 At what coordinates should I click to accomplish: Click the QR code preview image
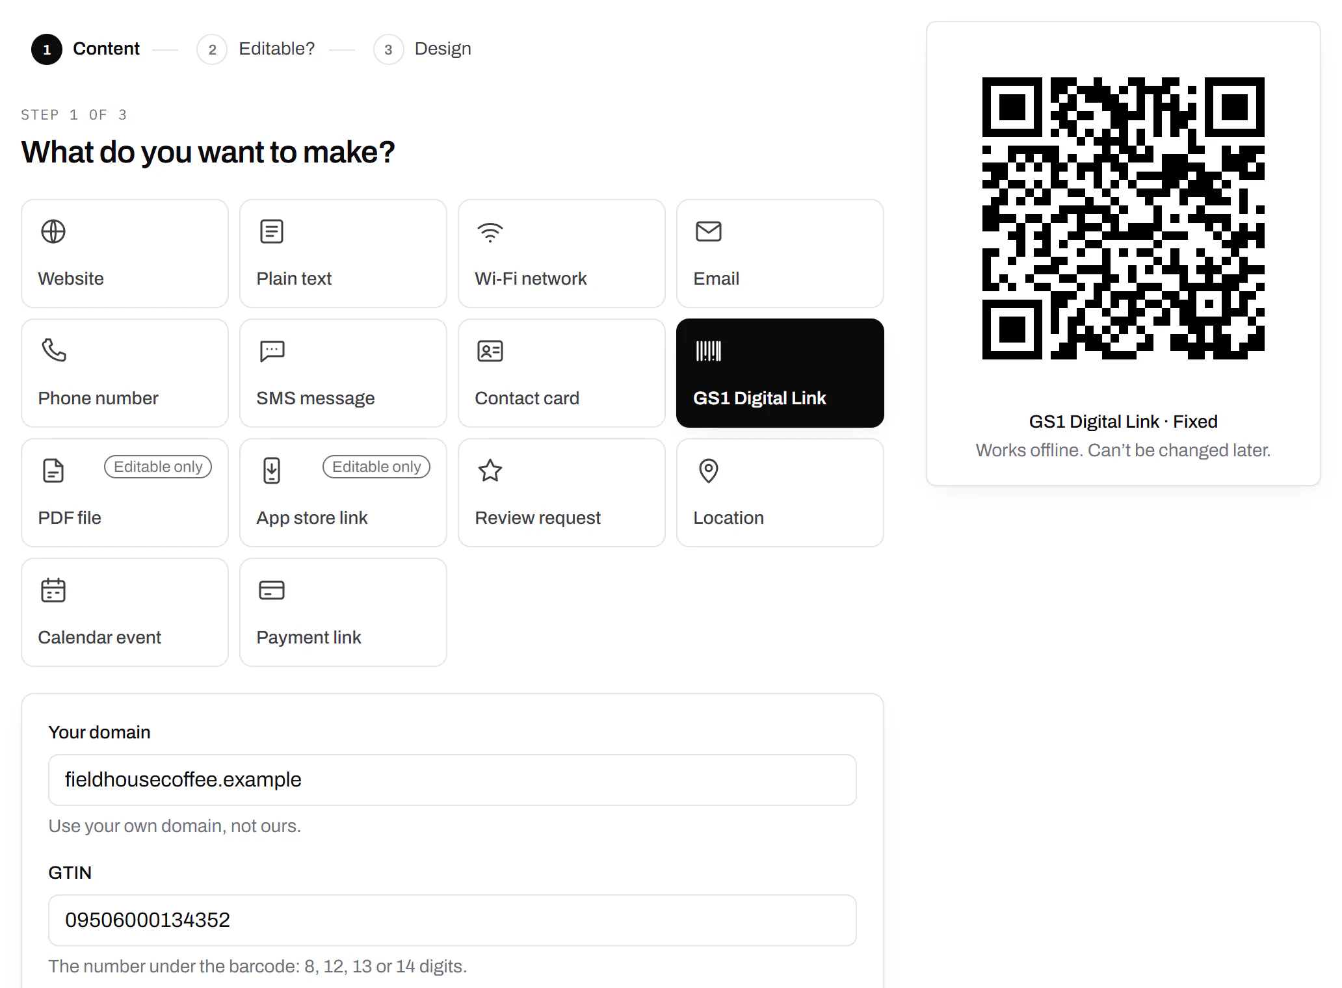[x=1123, y=218]
